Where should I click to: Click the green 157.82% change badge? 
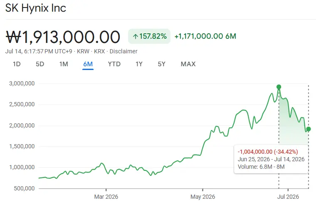coord(149,36)
